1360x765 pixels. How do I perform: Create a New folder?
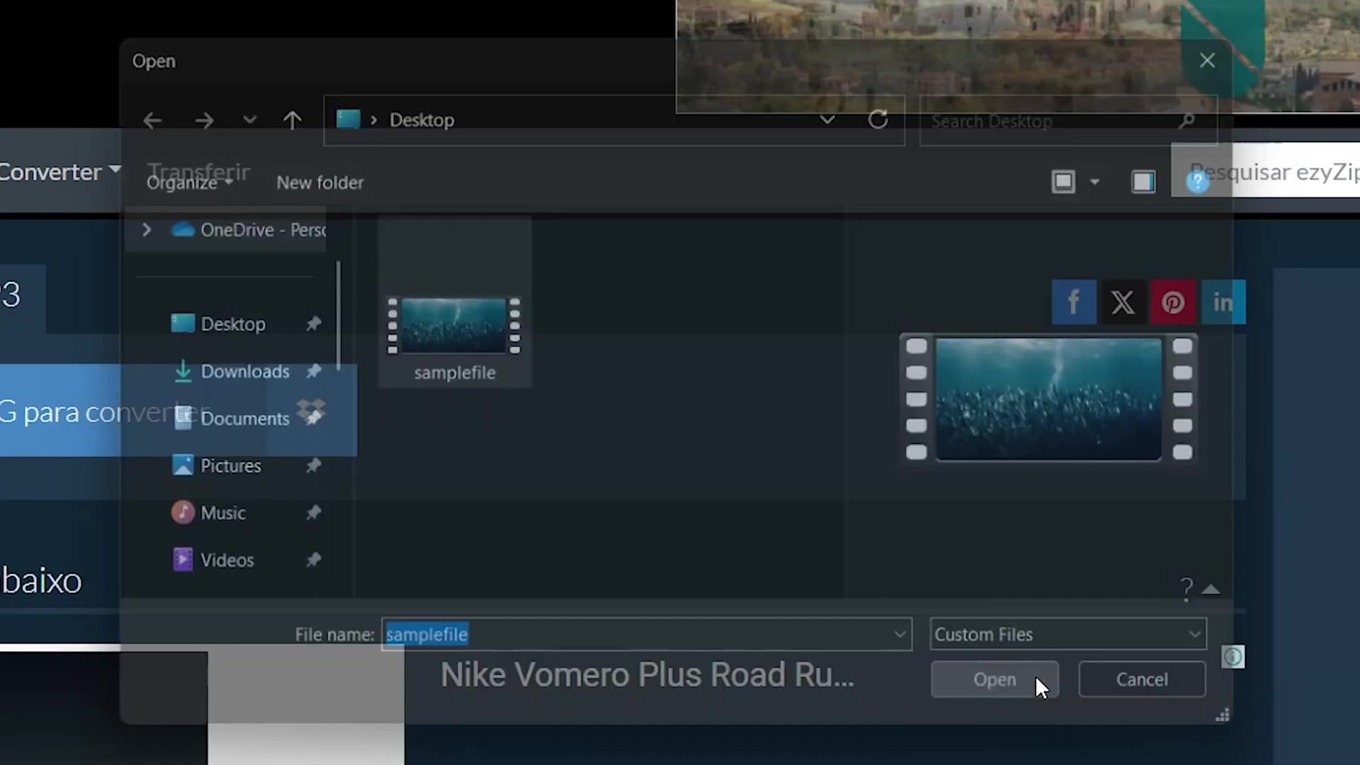(x=320, y=183)
